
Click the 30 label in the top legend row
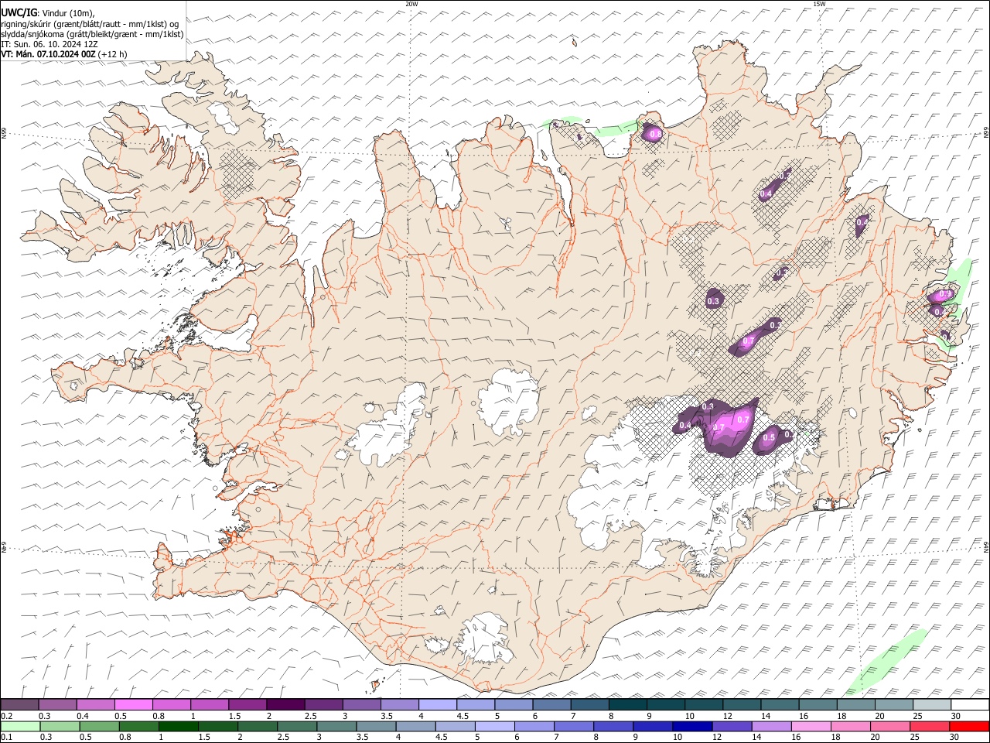(956, 716)
